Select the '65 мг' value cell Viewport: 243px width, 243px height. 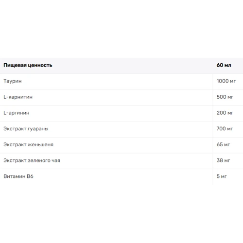[223, 144]
